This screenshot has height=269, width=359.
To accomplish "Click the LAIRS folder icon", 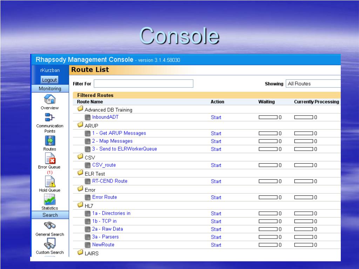I will (x=80, y=252).
